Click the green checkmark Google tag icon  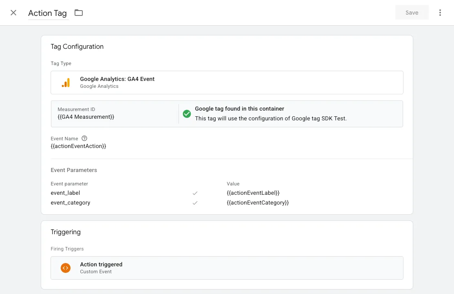187,114
